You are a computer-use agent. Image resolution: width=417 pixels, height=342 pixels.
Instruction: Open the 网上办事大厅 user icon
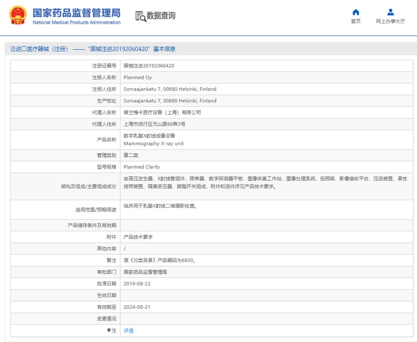[x=390, y=12]
